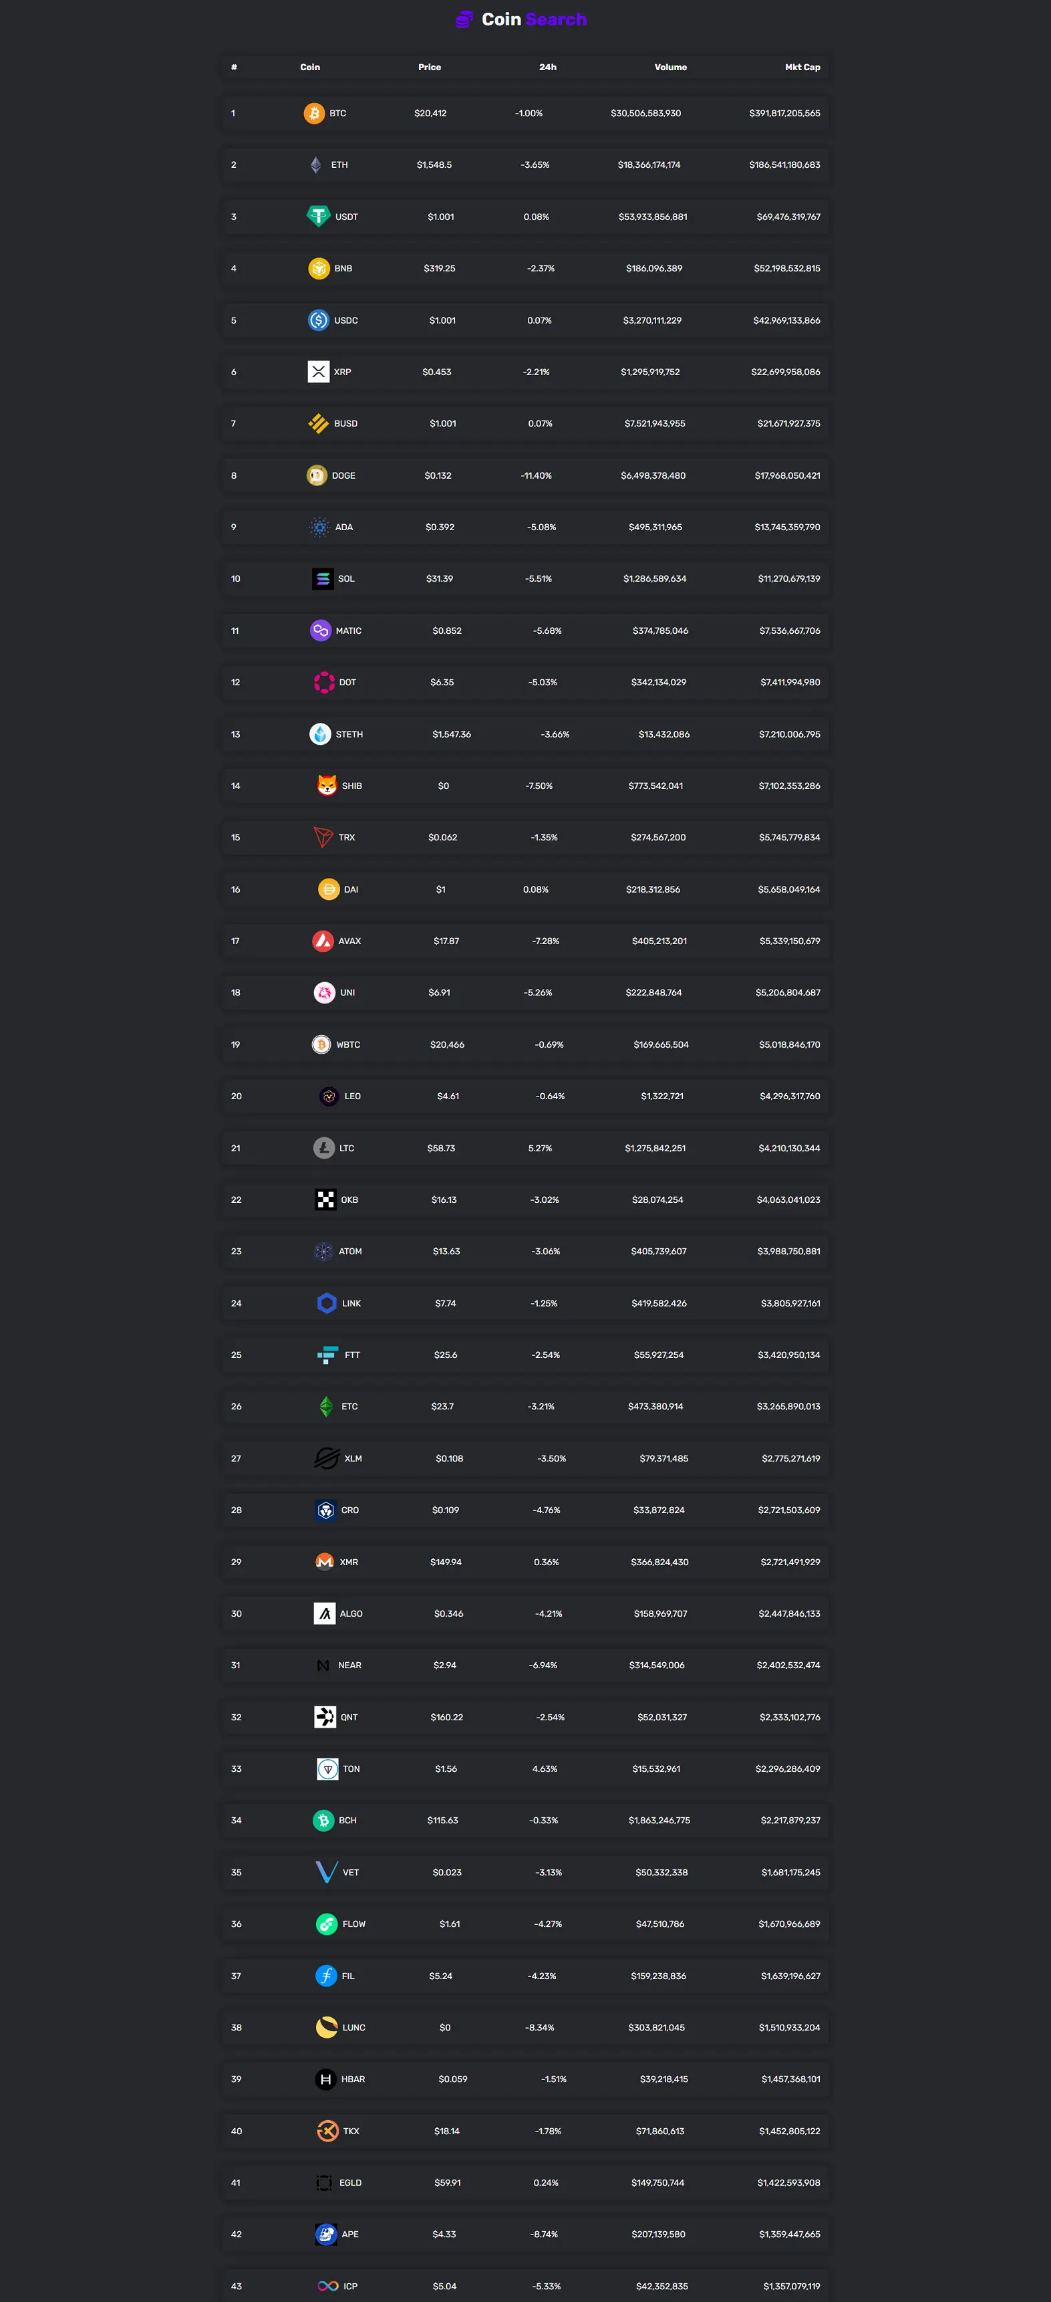Screen dimensions: 1051x2302
Task: Click the Monero XMR icon
Action: coord(325,1562)
